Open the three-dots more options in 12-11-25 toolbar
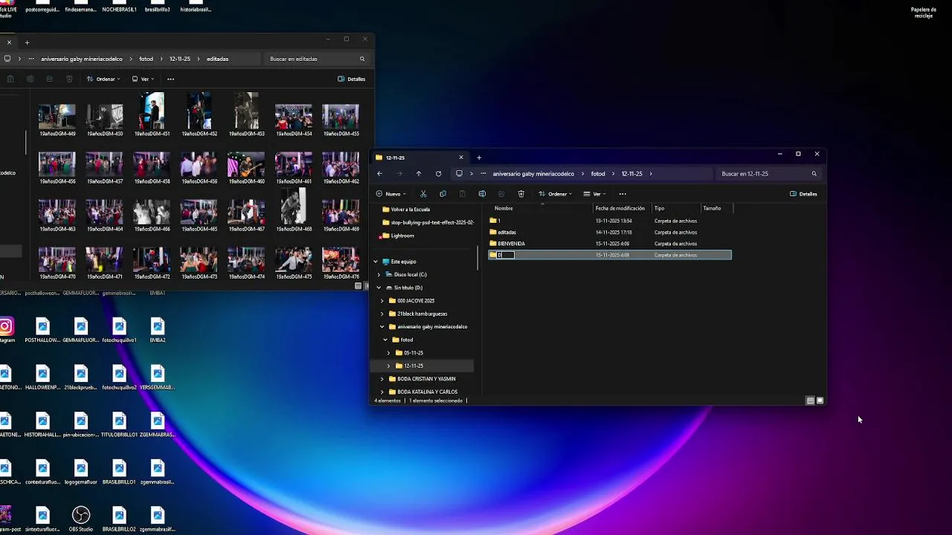The width and height of the screenshot is (952, 535). (623, 194)
